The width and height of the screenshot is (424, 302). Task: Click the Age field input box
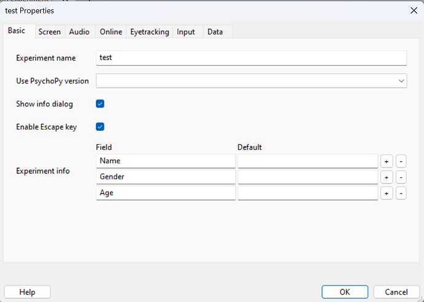[x=166, y=193]
